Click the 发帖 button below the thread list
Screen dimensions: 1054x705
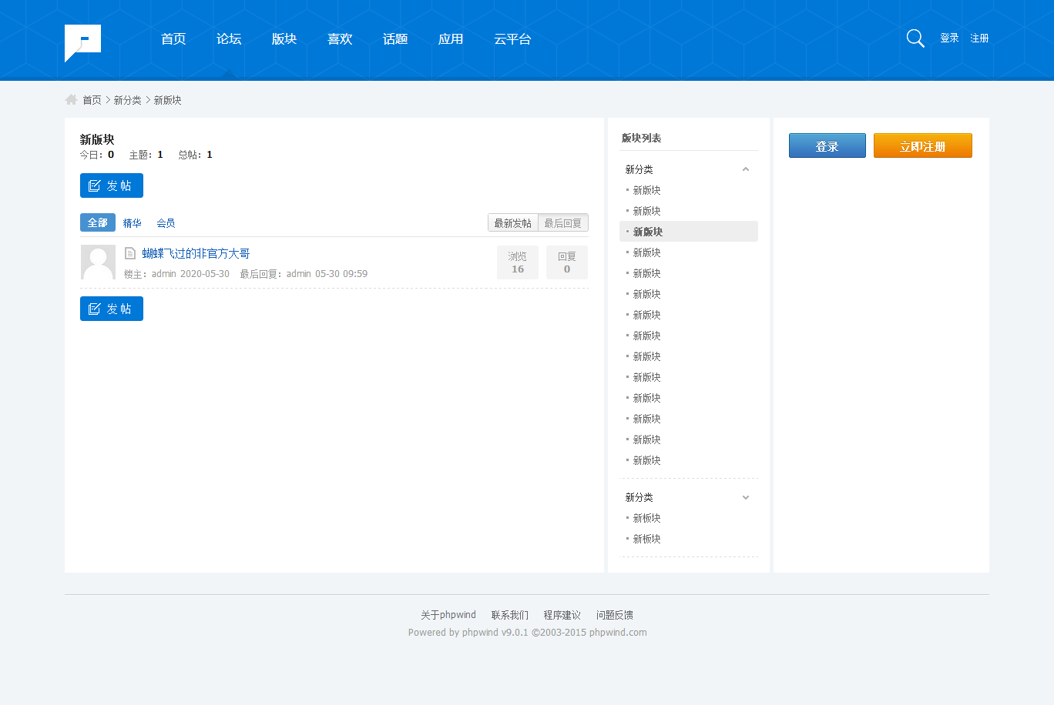tap(112, 309)
